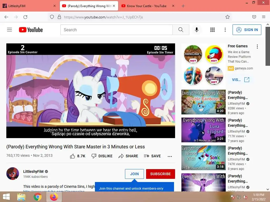Open a new browser tab
This screenshot has width=270, height=202.
click(183, 6)
